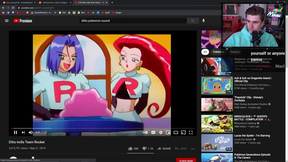
Task: Go forward in browser history
Action: coord(8,8)
